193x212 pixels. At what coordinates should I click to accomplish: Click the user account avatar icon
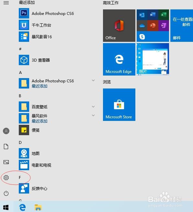click(6, 131)
